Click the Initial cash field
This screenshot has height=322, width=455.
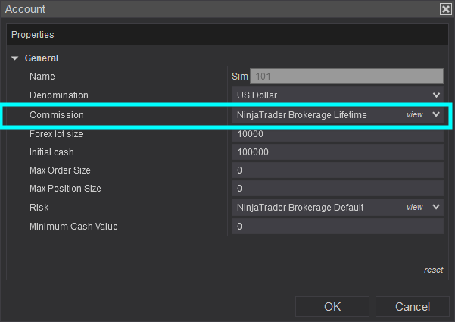point(337,152)
